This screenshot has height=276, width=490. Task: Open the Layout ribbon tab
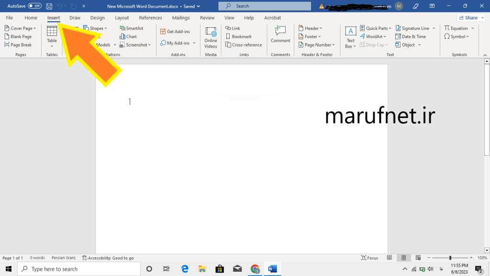coord(122,18)
